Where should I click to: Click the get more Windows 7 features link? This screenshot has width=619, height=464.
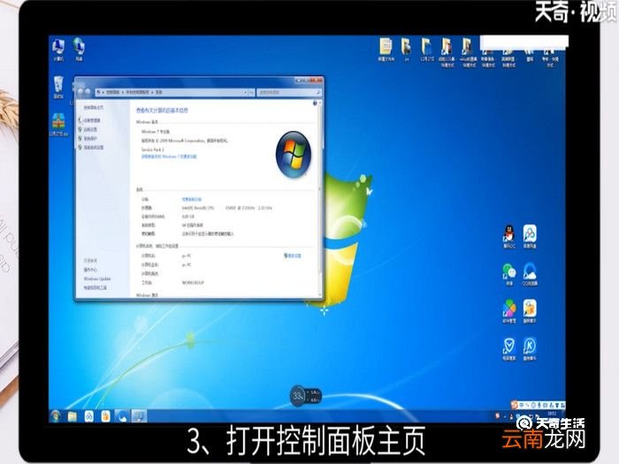coord(169,156)
